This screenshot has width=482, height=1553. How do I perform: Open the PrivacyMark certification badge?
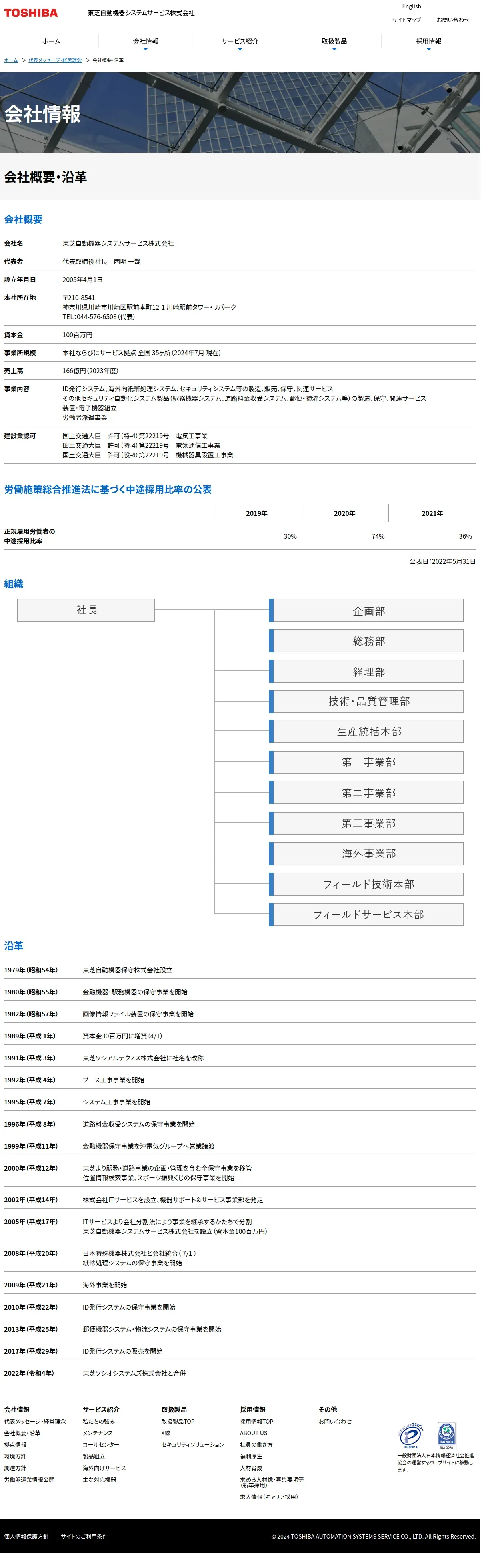point(411,1435)
